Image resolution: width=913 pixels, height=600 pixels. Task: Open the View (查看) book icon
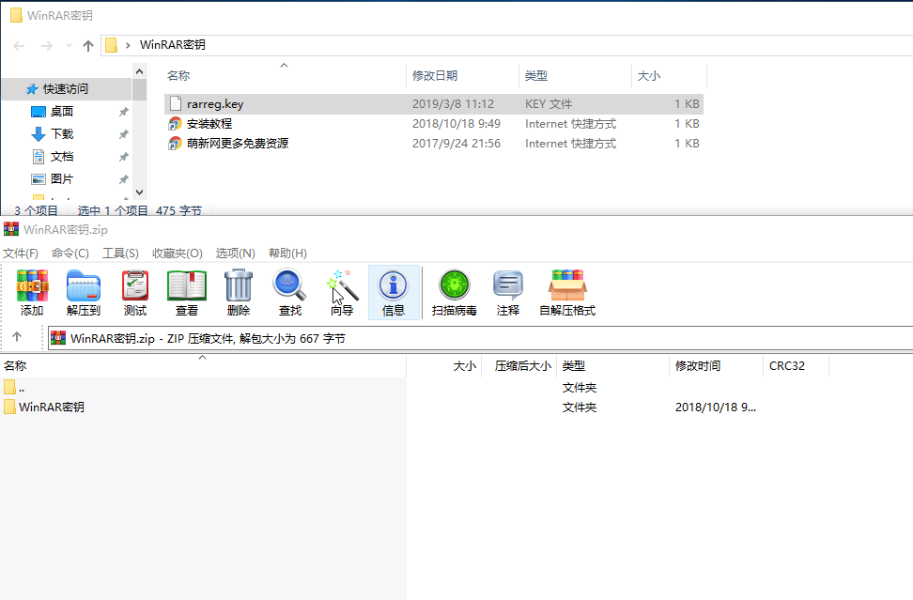point(187,293)
